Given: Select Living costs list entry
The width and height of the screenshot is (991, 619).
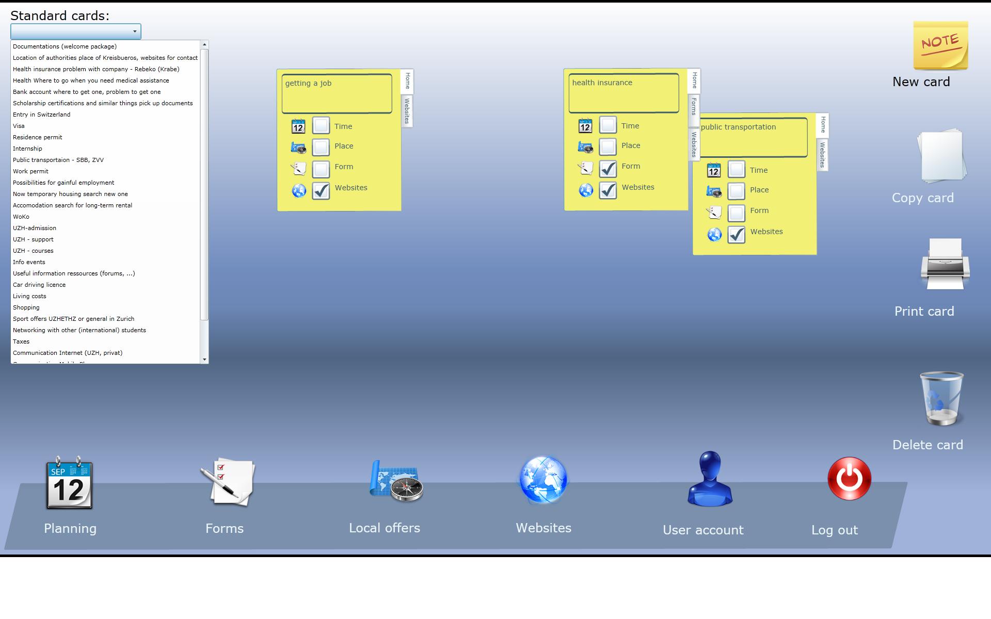Looking at the screenshot, I should [x=105, y=296].
